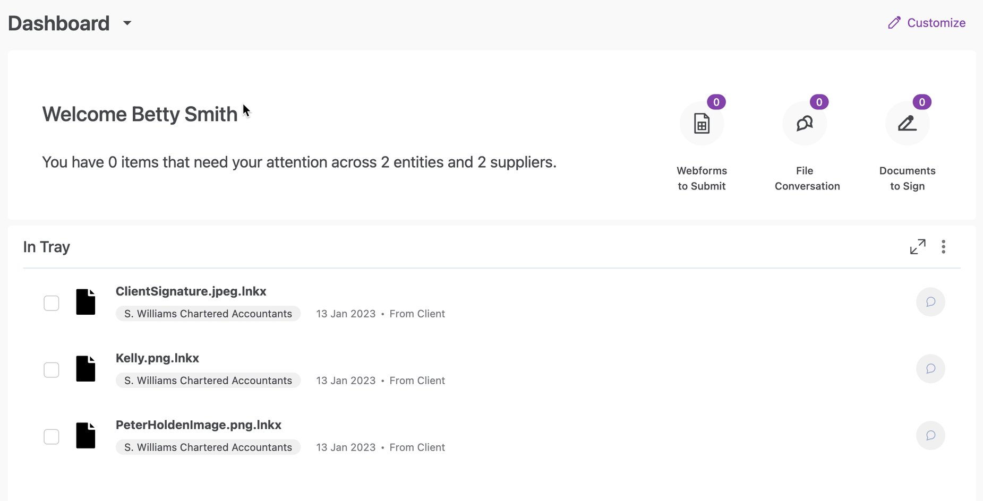Expand the In Tray panel to fullscreen
Screen dimensions: 983x501
[917, 247]
